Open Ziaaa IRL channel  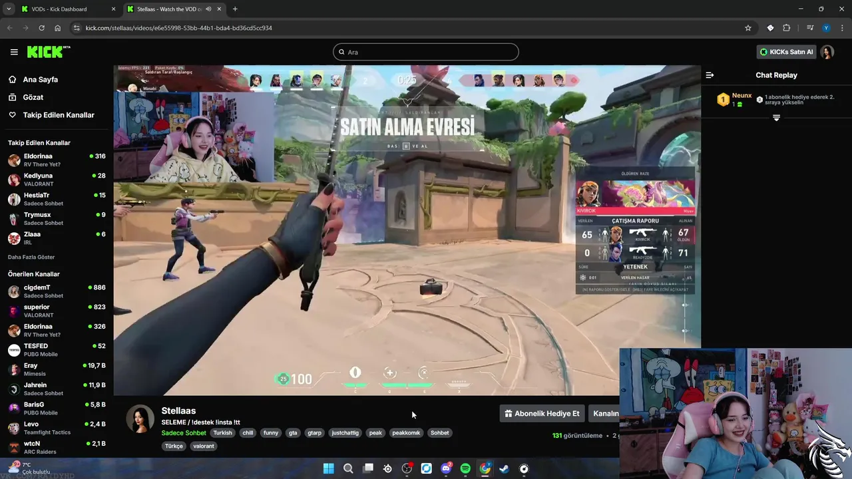tap(57, 238)
